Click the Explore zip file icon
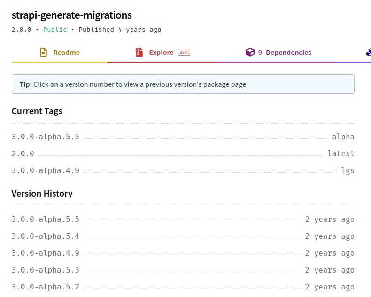 click(x=139, y=52)
